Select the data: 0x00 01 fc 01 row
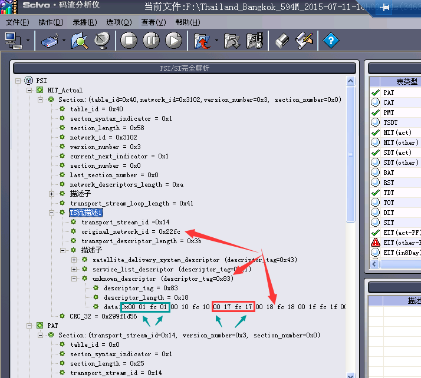Screen dimensions: 421x378 click(x=225, y=307)
